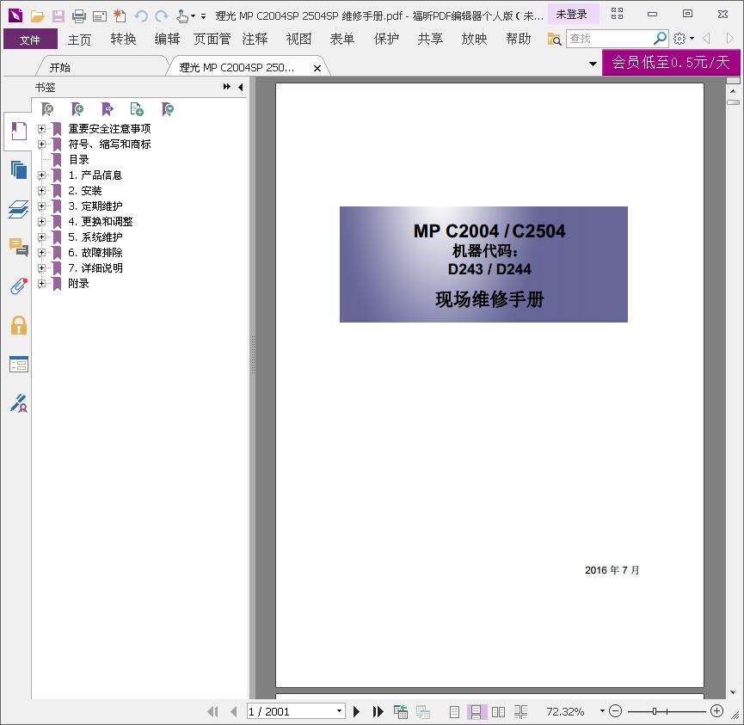Image resolution: width=744 pixels, height=725 pixels.
Task: Save the document with the floppy icon
Action: (58, 16)
